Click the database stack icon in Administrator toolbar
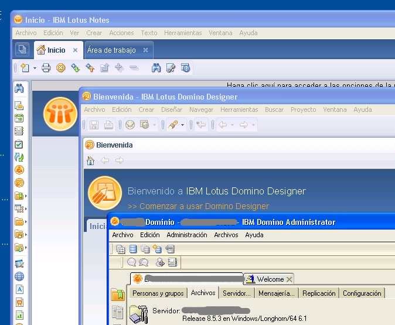Screen dimensions: 395x325 coord(133,249)
